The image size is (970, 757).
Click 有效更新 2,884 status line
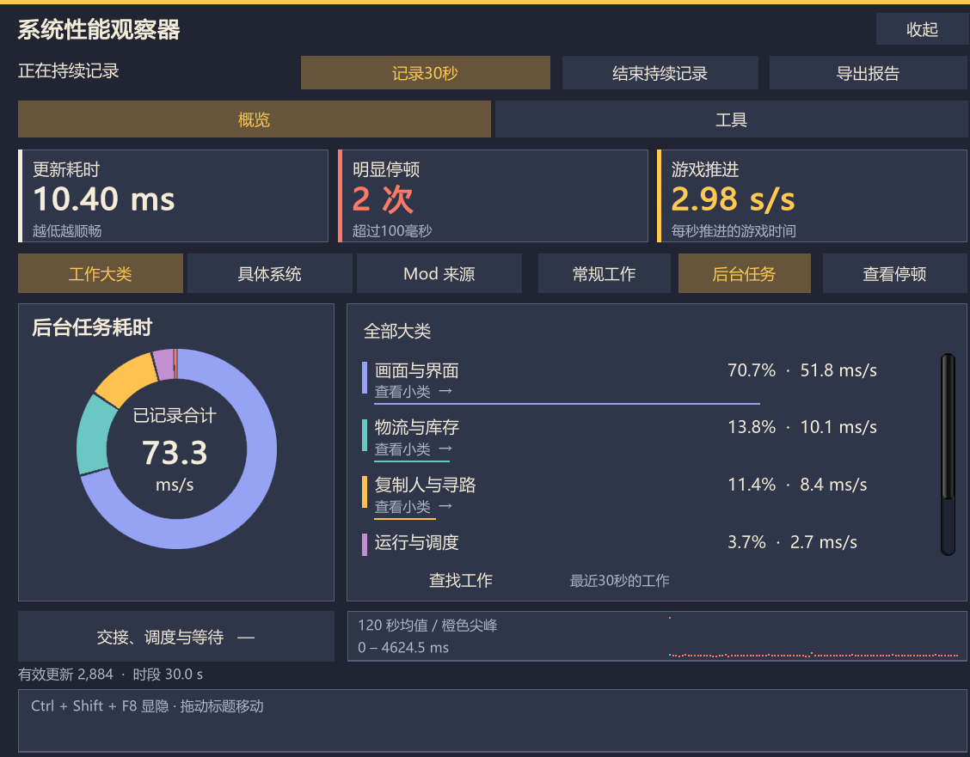click(110, 675)
